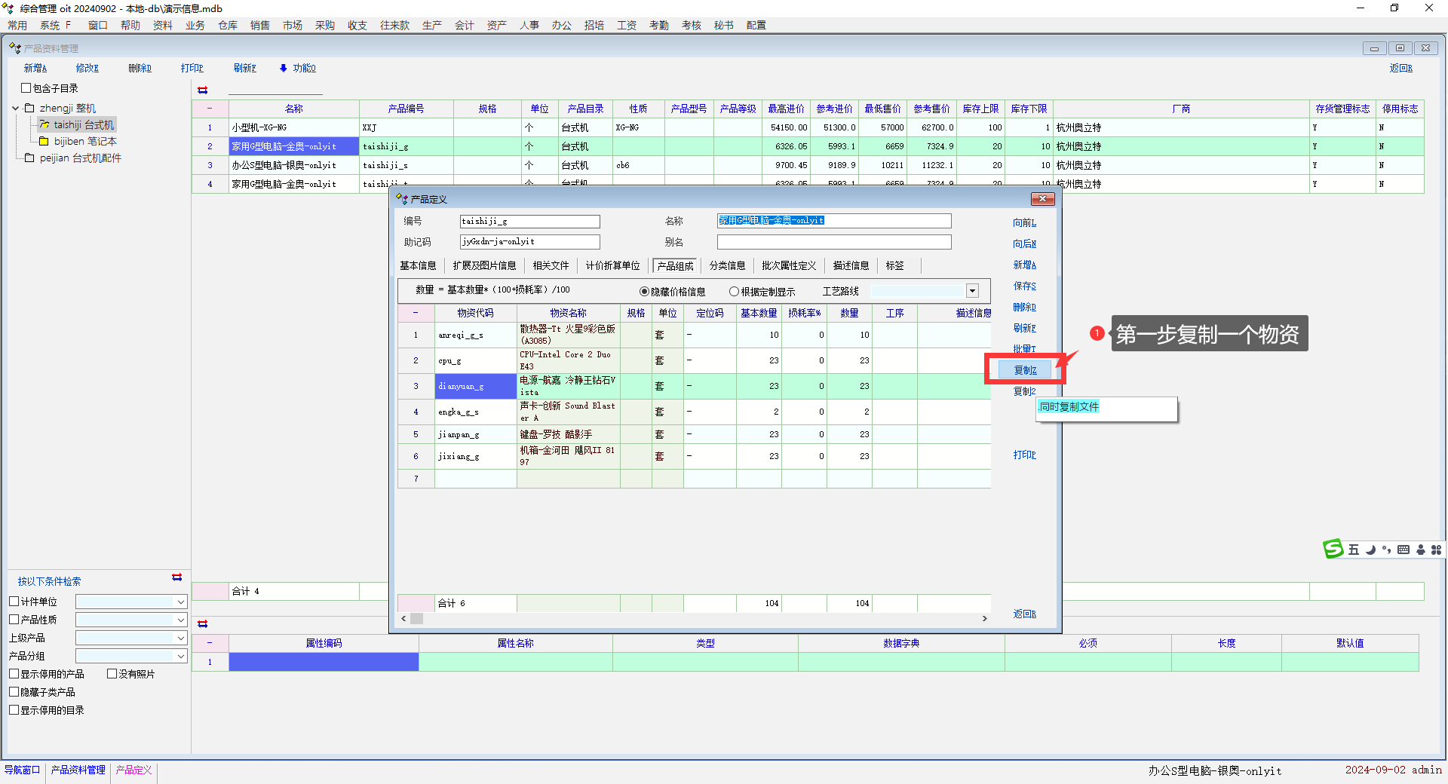Click the swap arrows icon above product table

[x=202, y=90]
